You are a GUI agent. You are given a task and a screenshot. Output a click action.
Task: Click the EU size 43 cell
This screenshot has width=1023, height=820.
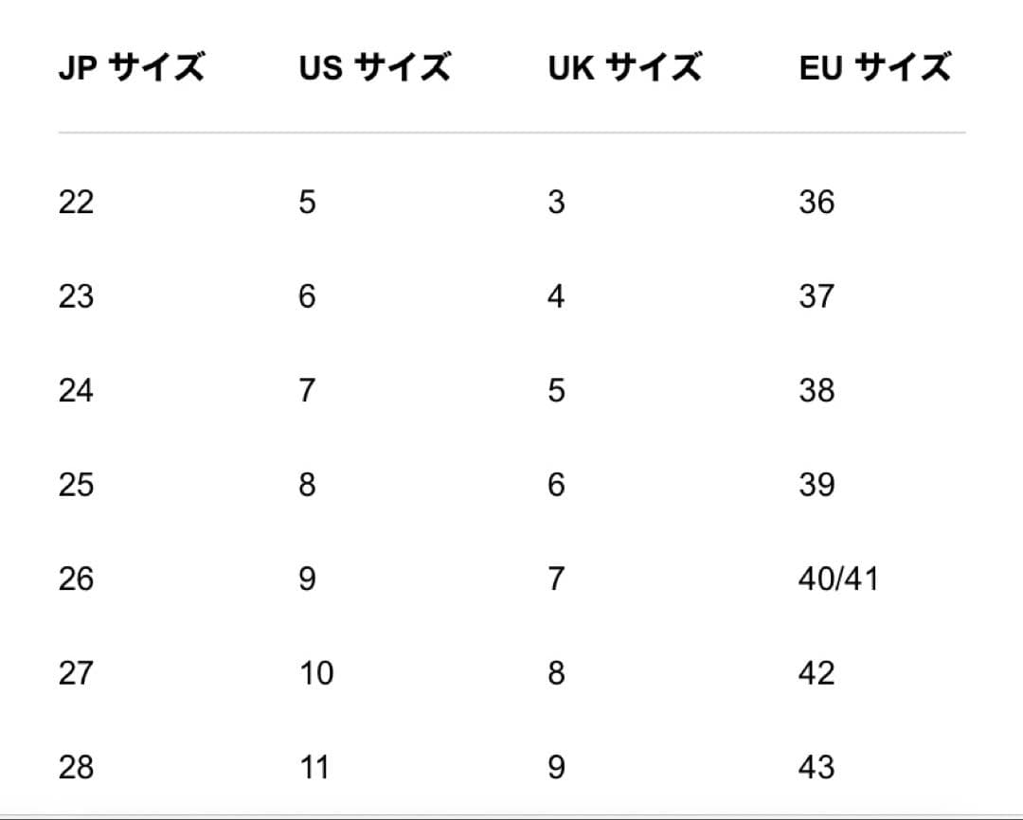pos(817,767)
